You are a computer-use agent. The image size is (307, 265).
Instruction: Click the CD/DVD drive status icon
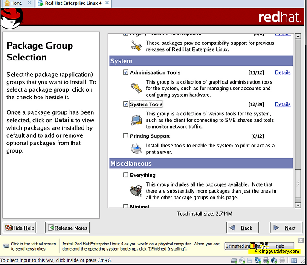(242, 260)
